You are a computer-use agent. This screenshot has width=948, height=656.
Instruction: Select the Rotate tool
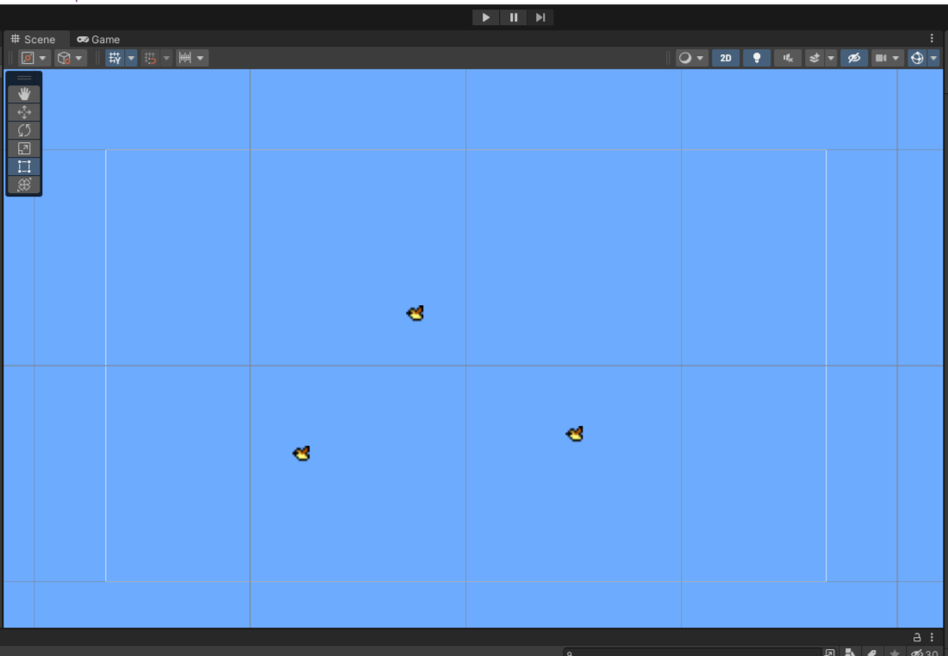24,130
